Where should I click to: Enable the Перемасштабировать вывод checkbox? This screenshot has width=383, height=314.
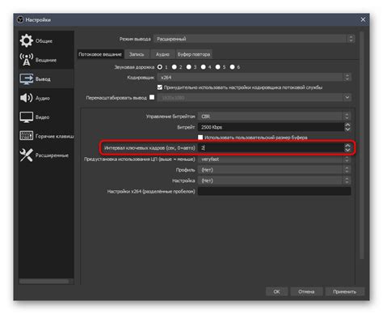tap(152, 97)
